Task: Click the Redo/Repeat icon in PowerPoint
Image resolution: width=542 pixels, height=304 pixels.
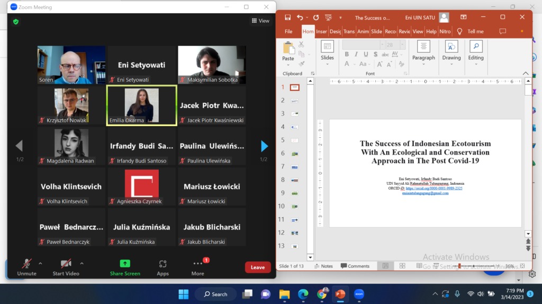Action: (x=316, y=17)
